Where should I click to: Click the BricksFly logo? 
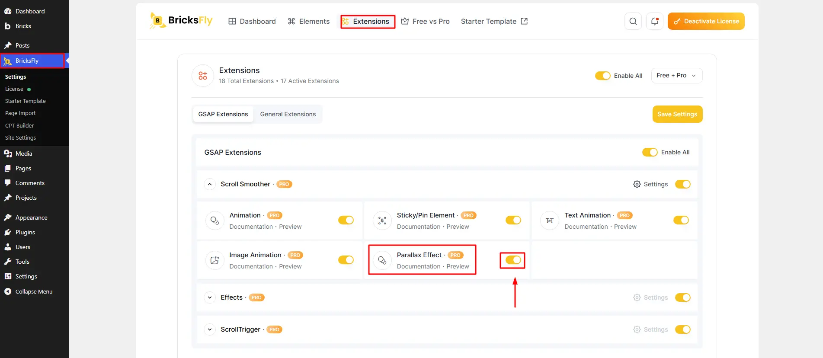(x=181, y=21)
